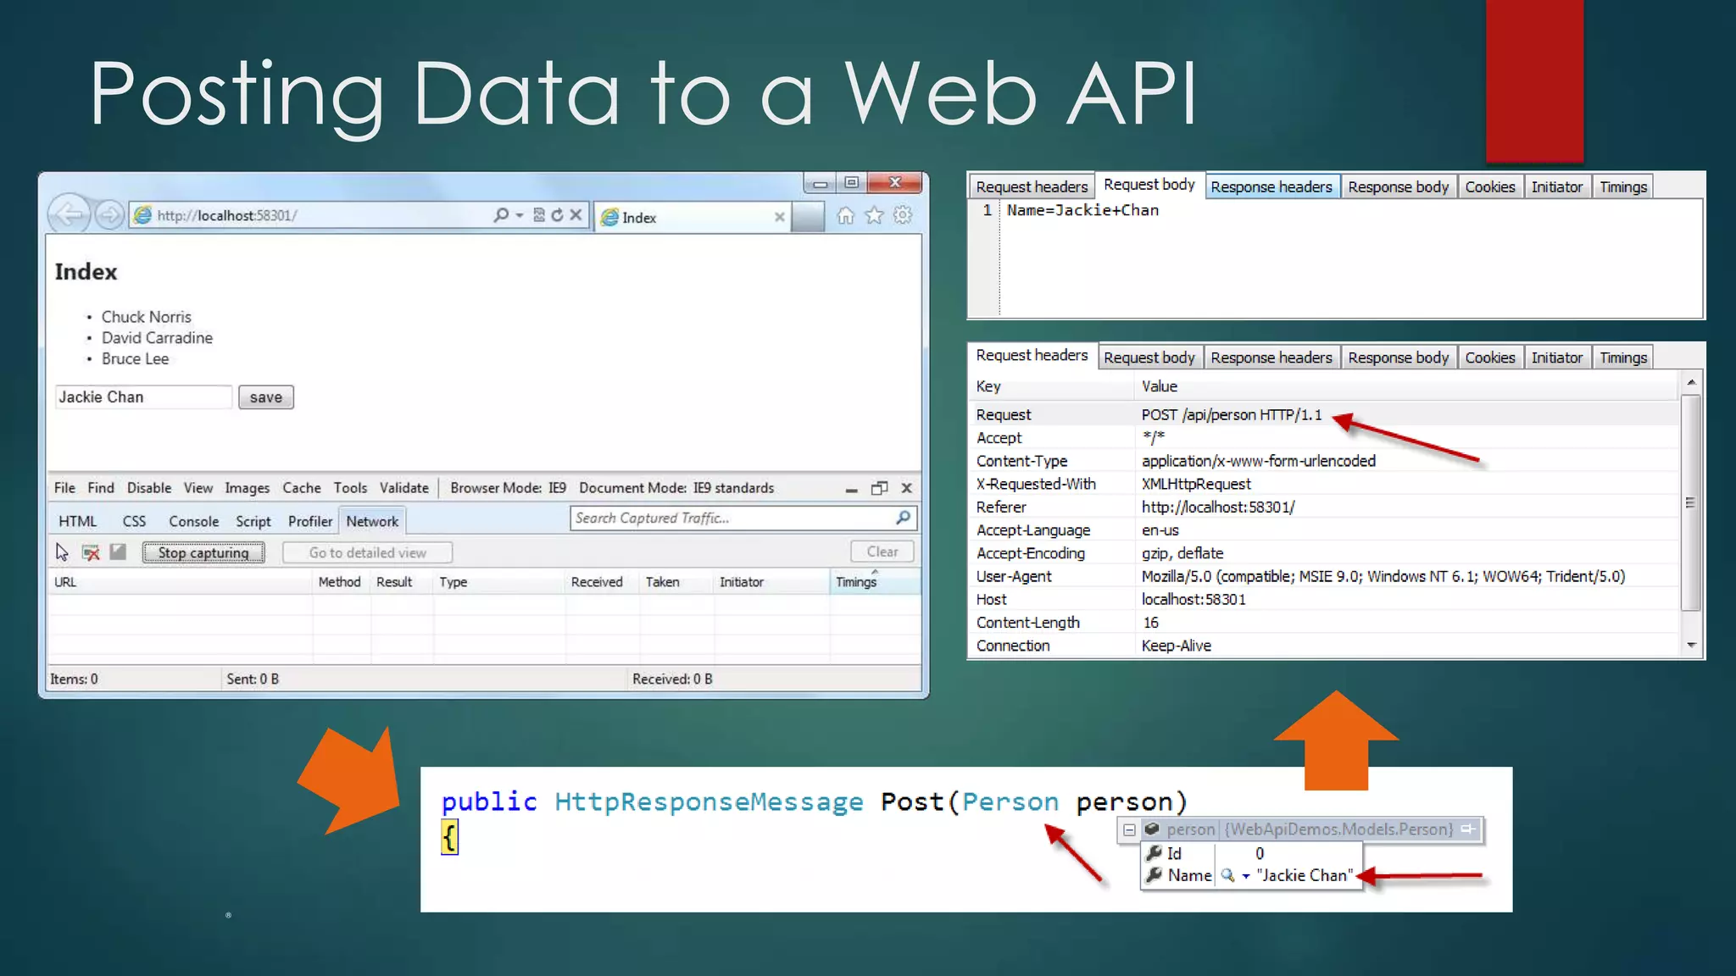The height and width of the screenshot is (976, 1736).
Task: Select the Network tab
Action: coord(372,521)
